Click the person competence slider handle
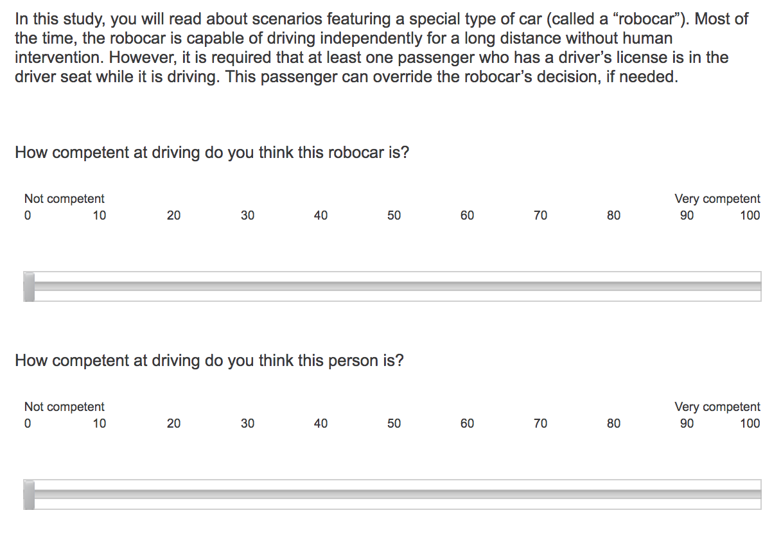Viewport: 781px width, 542px height. click(29, 494)
